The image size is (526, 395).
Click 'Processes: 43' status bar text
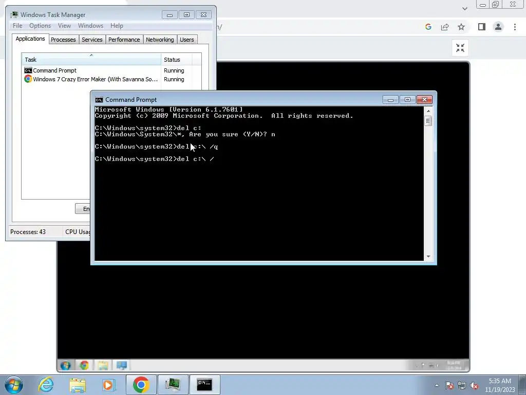(28, 232)
